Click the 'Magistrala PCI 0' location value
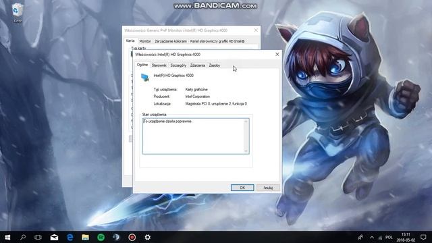The image size is (432, 243). pos(216,103)
